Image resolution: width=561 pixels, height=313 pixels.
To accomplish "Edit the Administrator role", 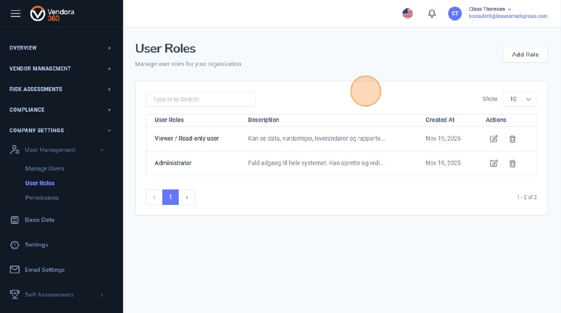I will [494, 163].
